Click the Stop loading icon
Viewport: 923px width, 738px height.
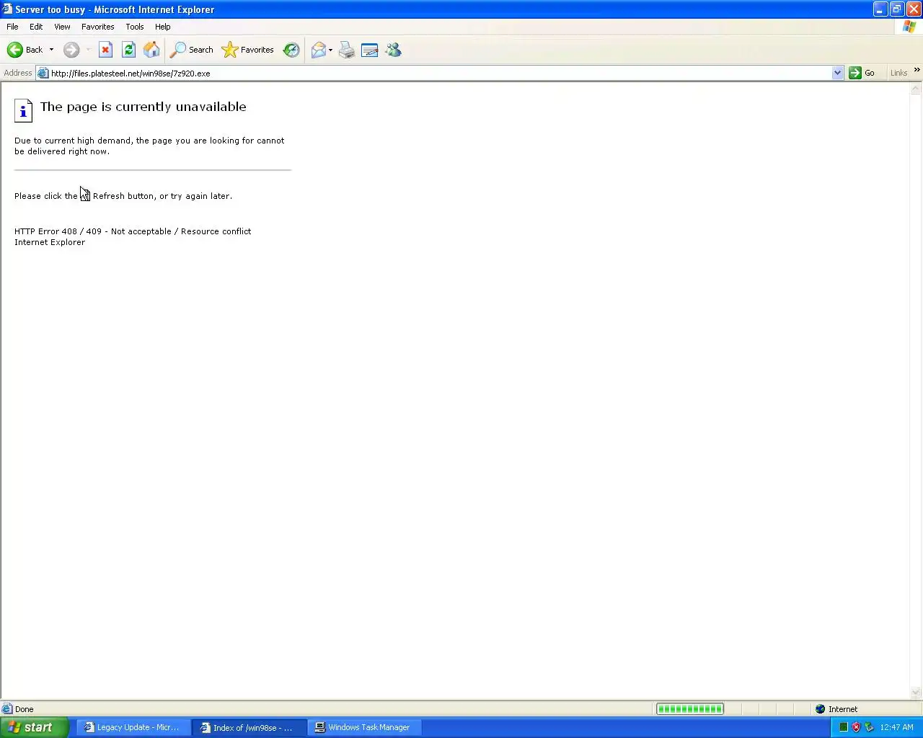point(105,50)
